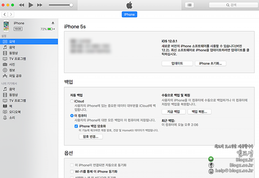Click the 암호 변경... button
The height and width of the screenshot is (178, 259).
coord(91,137)
